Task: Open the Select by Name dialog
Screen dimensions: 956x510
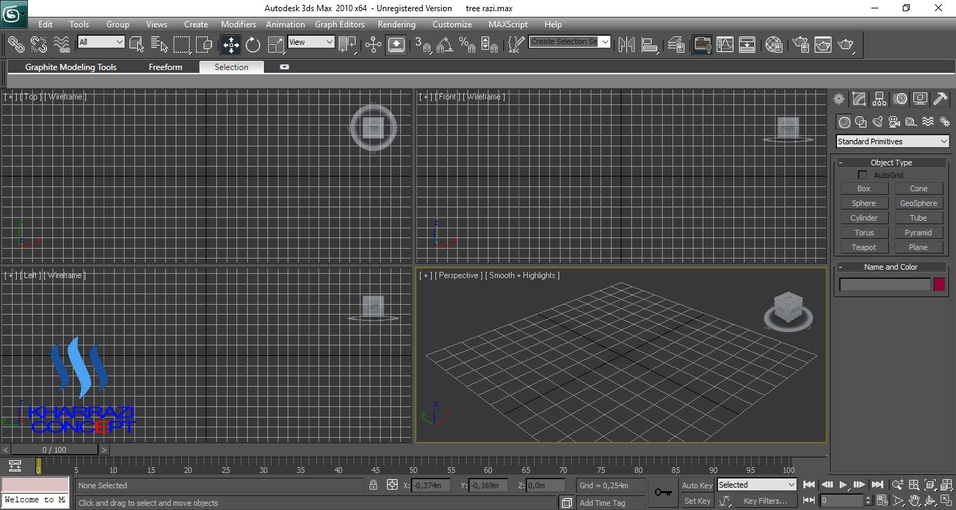Action: [160, 45]
